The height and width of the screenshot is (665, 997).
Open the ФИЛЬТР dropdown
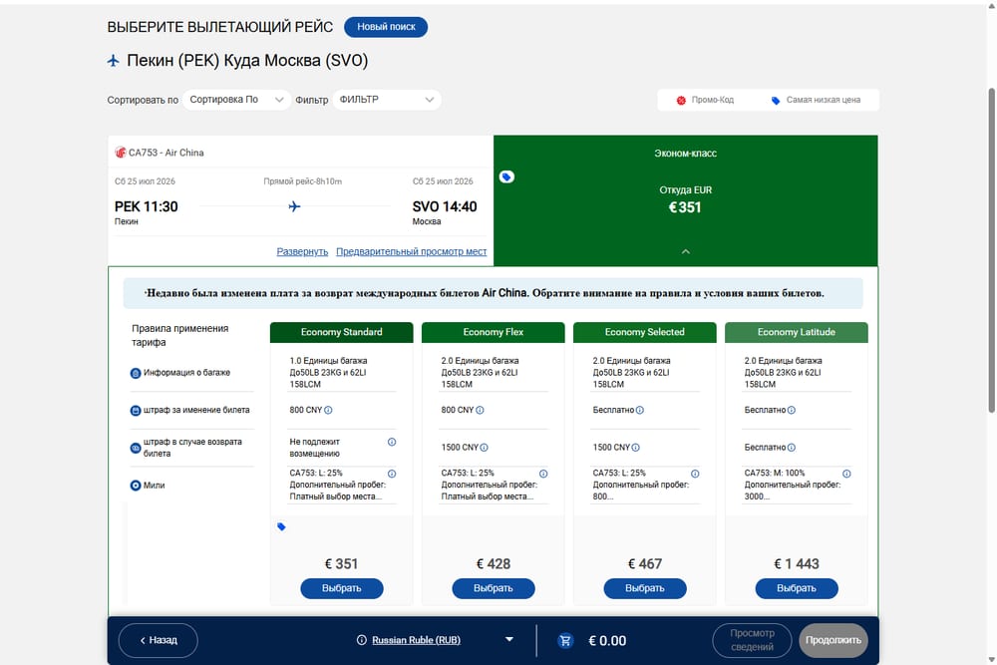pyautogui.click(x=387, y=100)
